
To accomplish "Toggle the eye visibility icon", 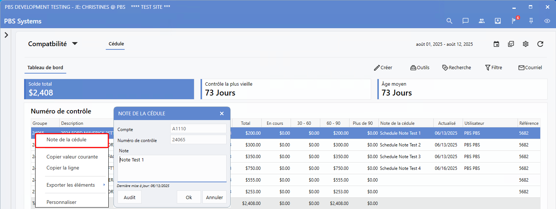I will (x=547, y=21).
